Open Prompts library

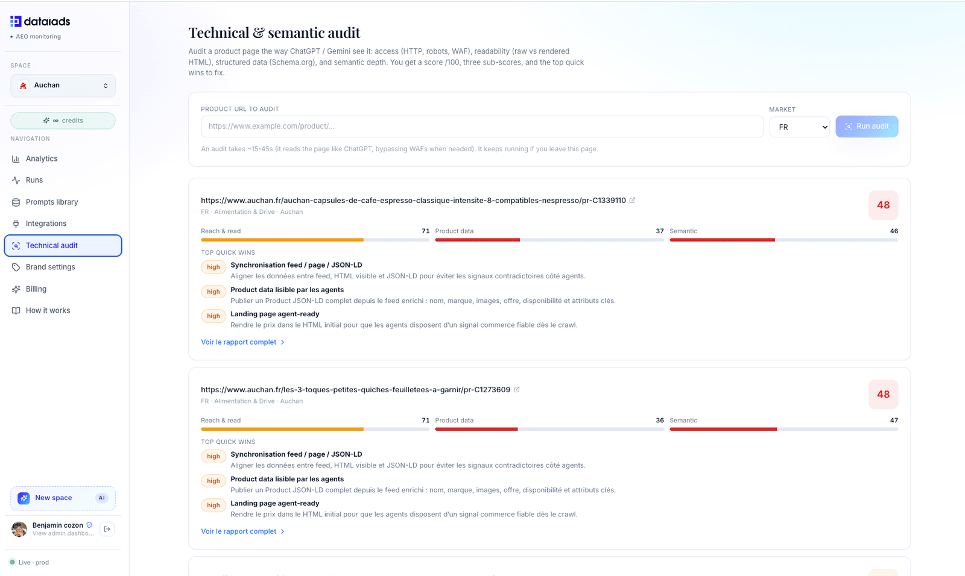click(63, 202)
